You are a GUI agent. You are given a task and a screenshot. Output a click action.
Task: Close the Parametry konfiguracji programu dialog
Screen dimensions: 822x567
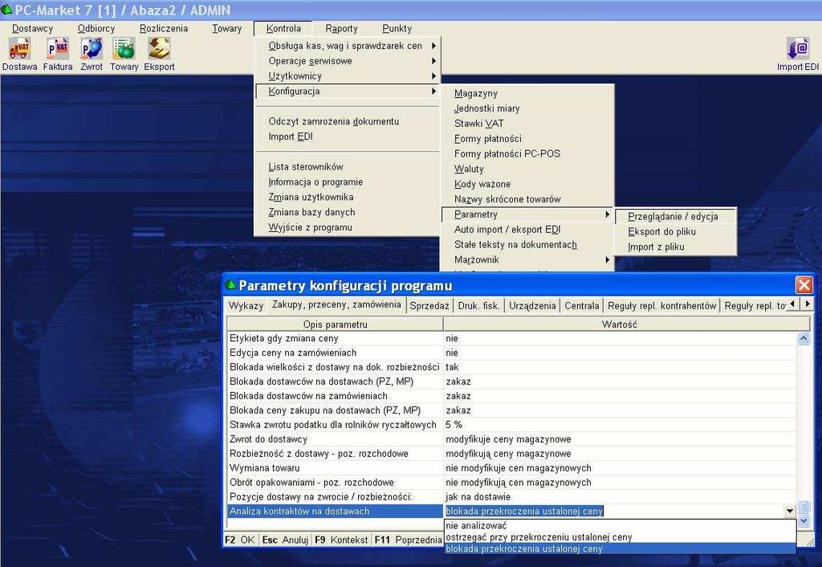pyautogui.click(x=804, y=285)
